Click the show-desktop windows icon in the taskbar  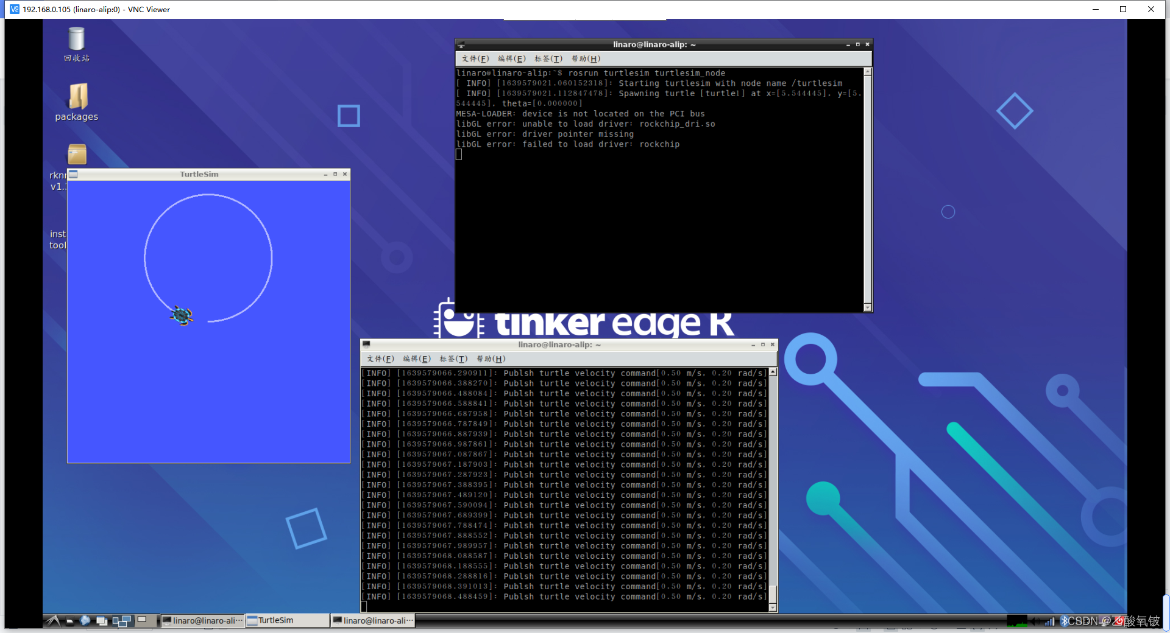pos(102,621)
